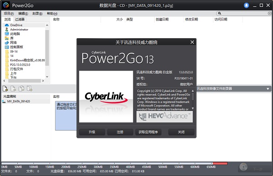Select the 打包文件 folder
273x176 pixels.
(x=16, y=69)
